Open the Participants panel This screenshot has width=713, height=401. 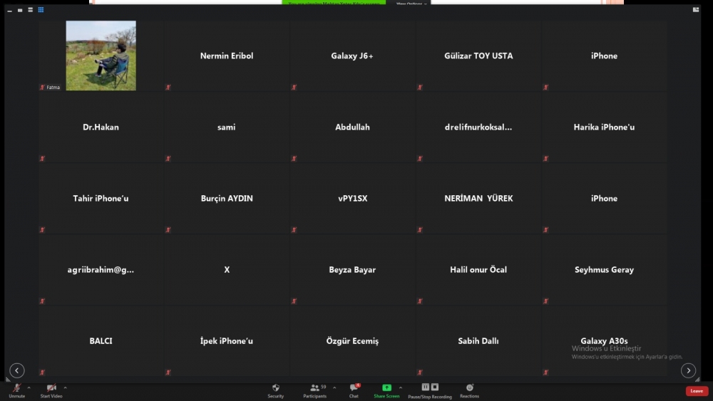pos(314,388)
